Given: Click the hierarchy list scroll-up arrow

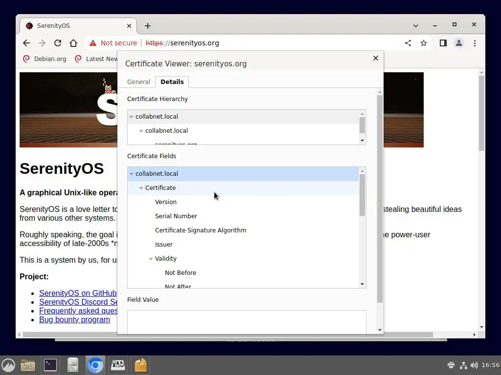Looking at the screenshot, I should 362,114.
